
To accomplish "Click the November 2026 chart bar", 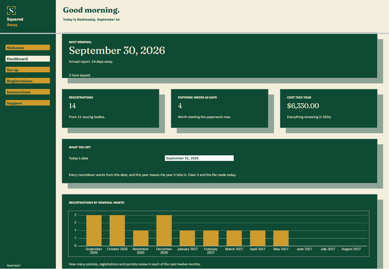I will 141,238.
